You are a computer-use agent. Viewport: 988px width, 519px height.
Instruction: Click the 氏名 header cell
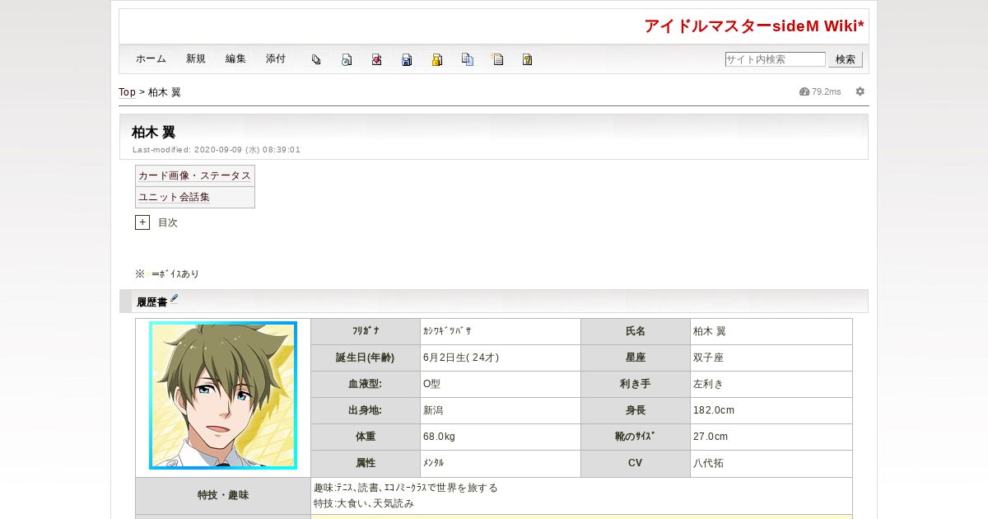click(x=636, y=331)
